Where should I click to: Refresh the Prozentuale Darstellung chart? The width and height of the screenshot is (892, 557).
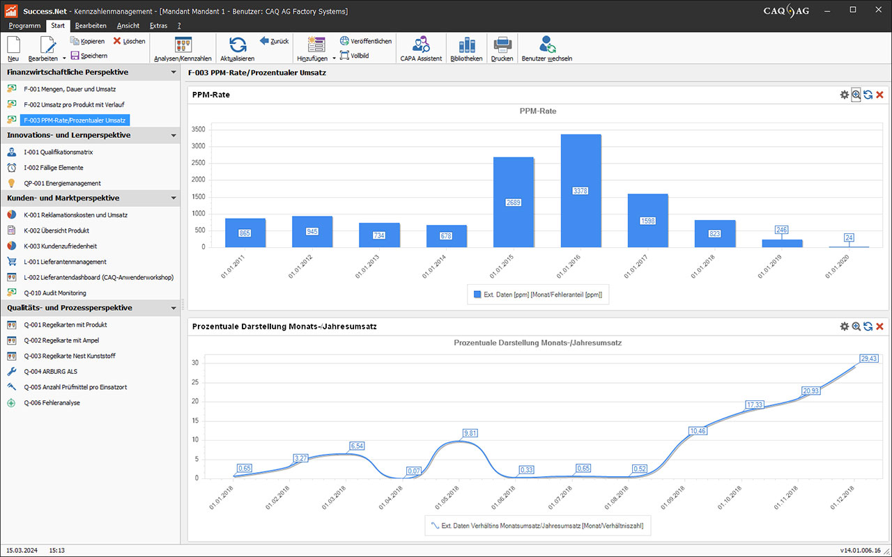click(x=868, y=326)
